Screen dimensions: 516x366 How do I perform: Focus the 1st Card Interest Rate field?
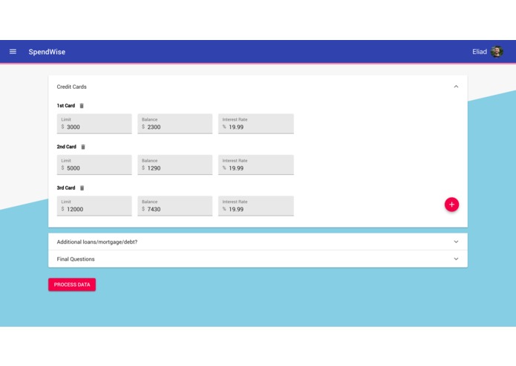[x=256, y=124]
